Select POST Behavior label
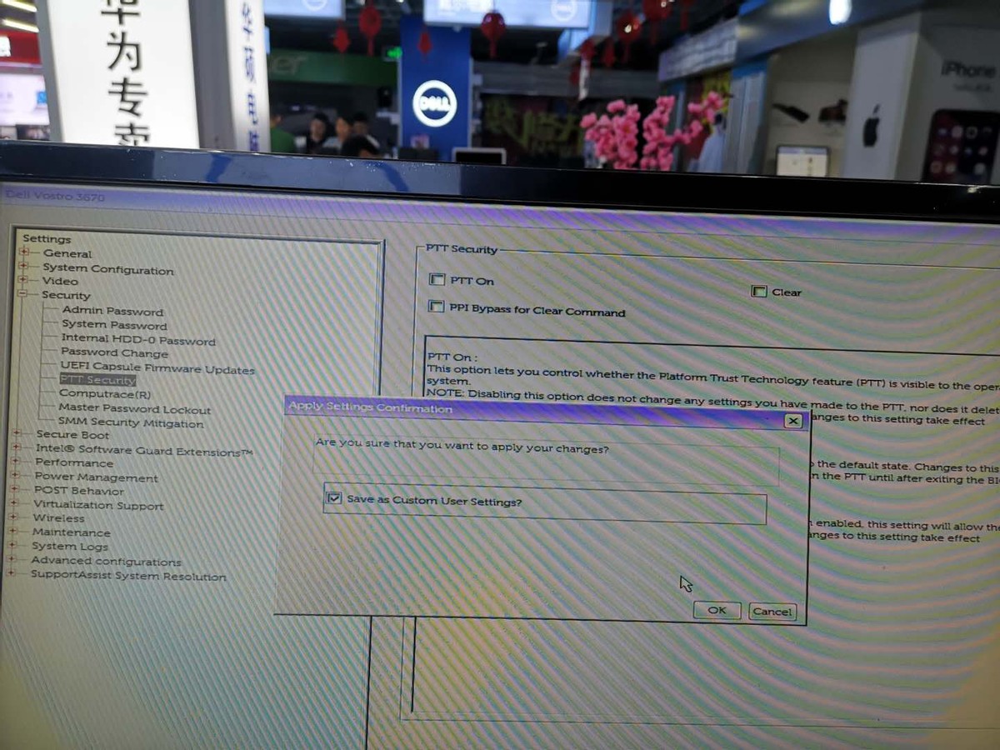This screenshot has width=1000, height=750. (78, 491)
